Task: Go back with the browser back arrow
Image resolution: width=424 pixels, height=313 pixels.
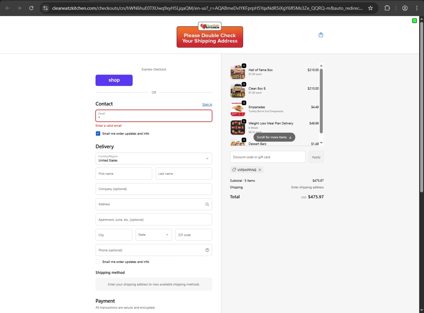Action: [8, 8]
